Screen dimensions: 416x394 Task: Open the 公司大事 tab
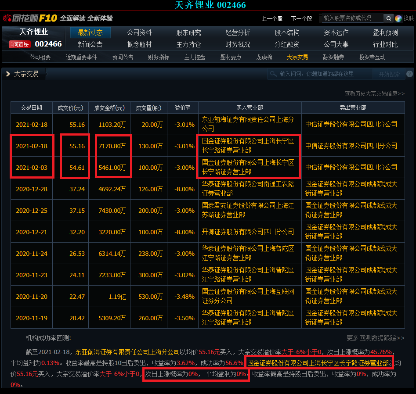point(336,44)
